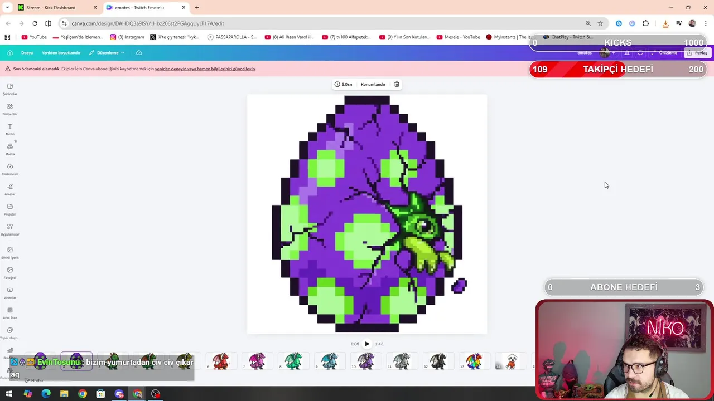Select page 12 black dragon thumbnail
This screenshot has width=714, height=401.
click(438, 361)
